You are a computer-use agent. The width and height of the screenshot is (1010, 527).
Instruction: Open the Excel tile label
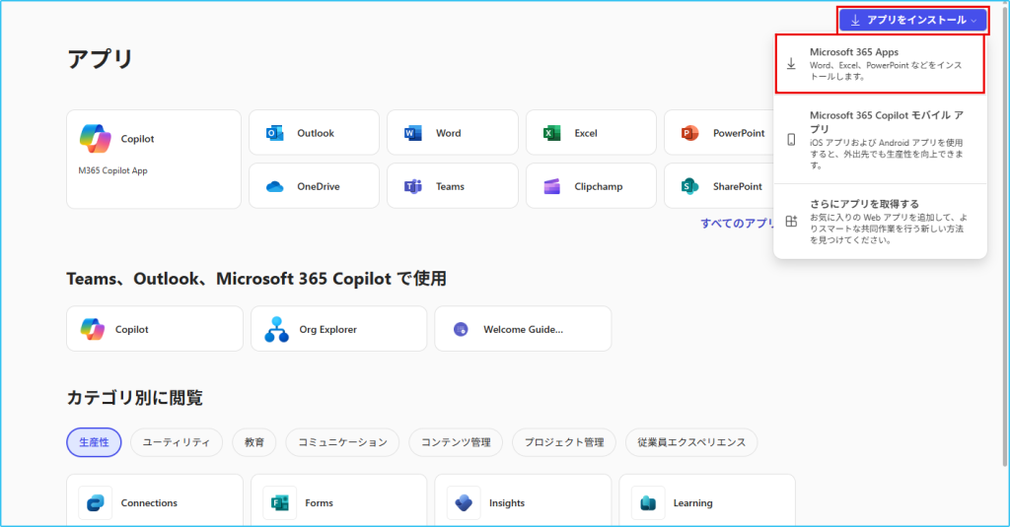point(586,133)
